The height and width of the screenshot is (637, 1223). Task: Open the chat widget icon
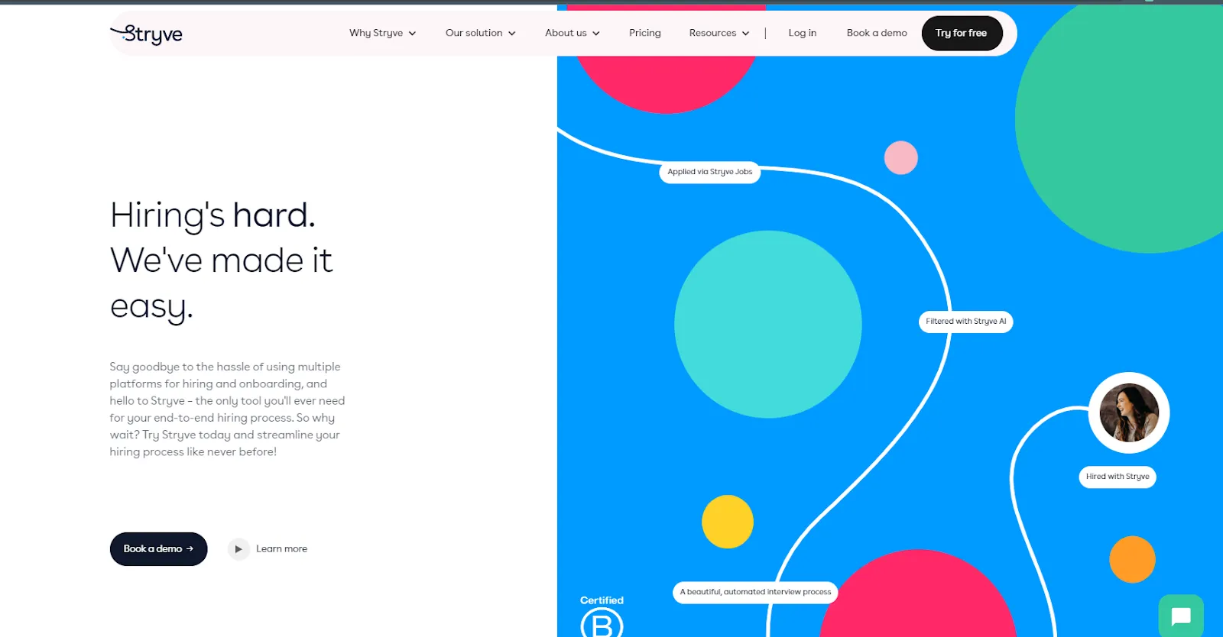(1181, 616)
